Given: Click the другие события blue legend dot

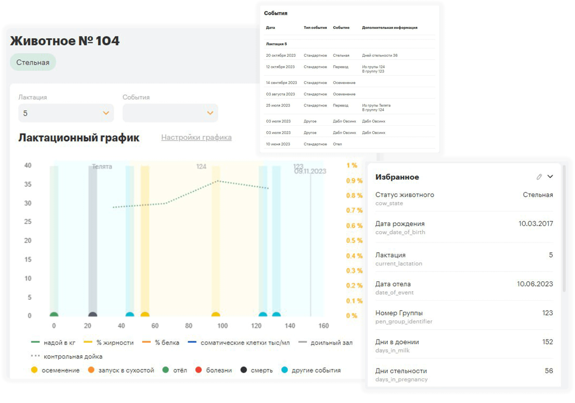Looking at the screenshot, I should pos(284,370).
